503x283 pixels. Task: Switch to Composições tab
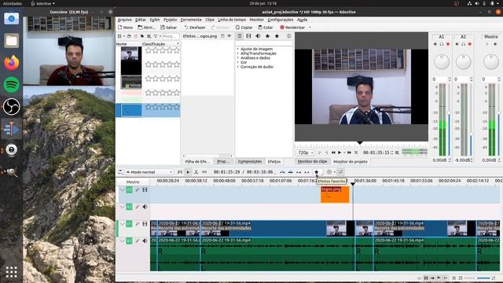pyautogui.click(x=250, y=161)
